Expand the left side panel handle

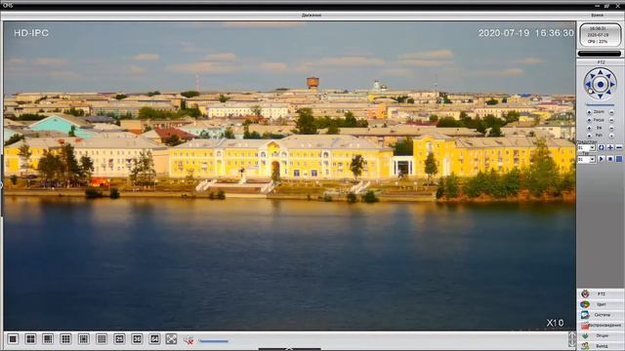[x=2, y=185]
